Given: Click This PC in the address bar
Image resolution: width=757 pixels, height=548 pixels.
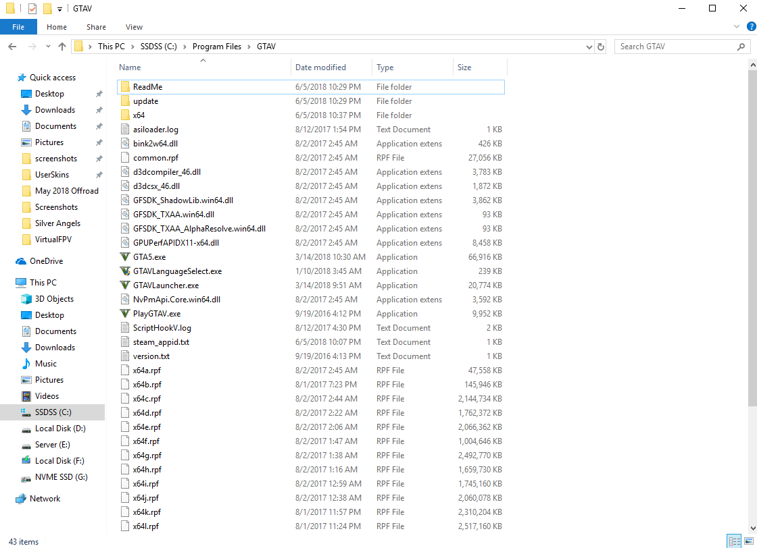Looking at the screenshot, I should pyautogui.click(x=111, y=47).
